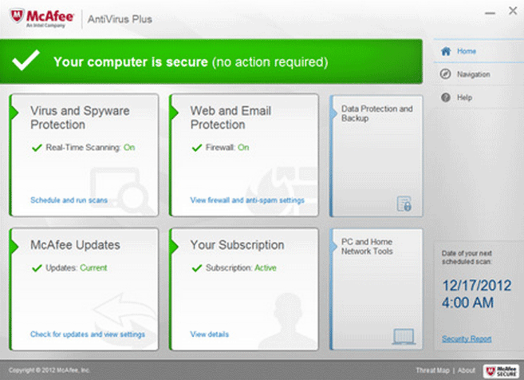This screenshot has width=524, height=380.
Task: Open the Security Report link
Action: coord(466,339)
